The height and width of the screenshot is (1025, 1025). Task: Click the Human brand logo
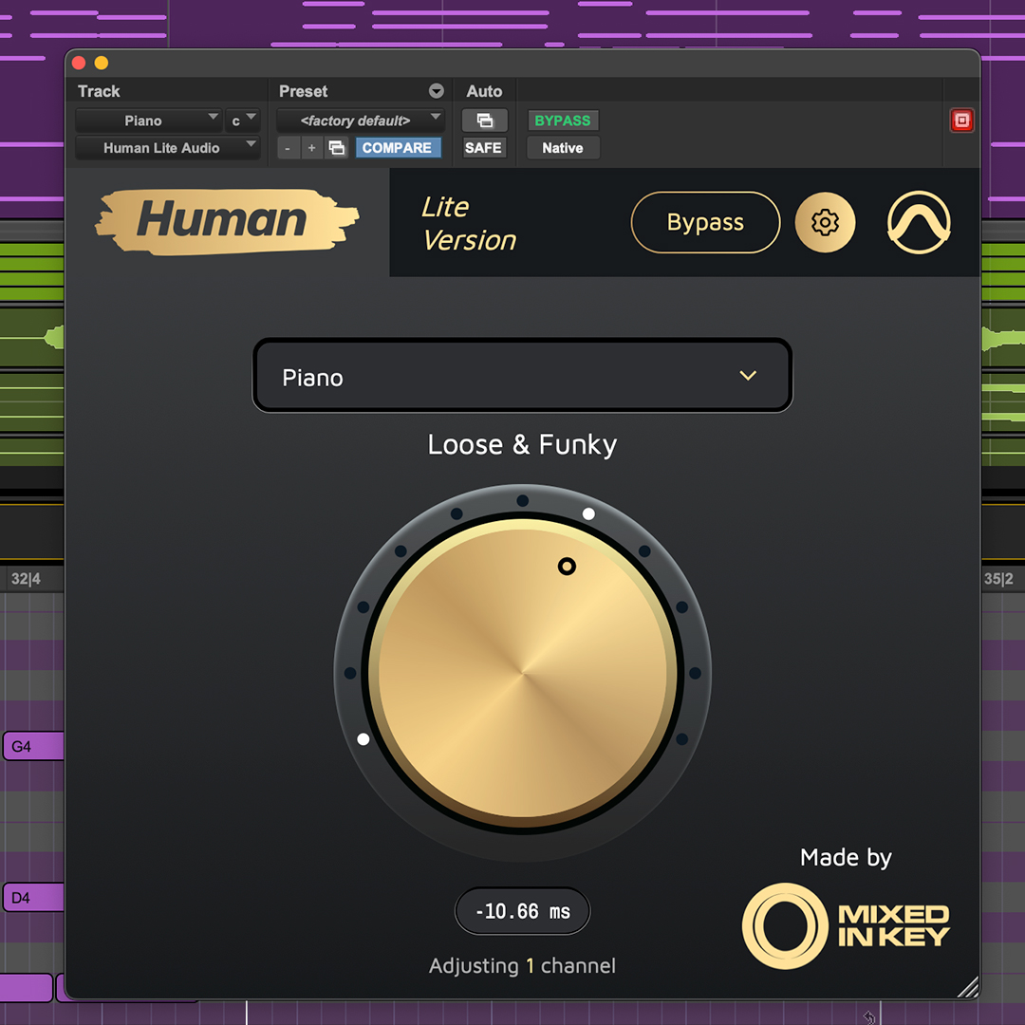[x=227, y=221]
